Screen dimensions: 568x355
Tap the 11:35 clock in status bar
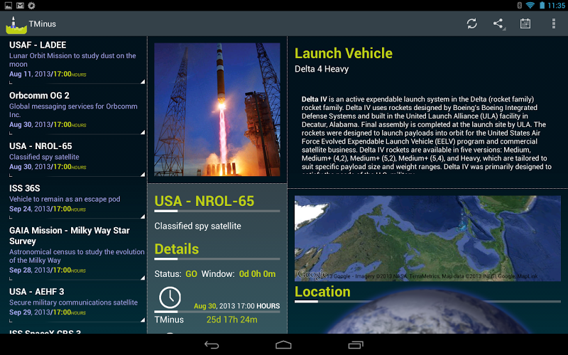(x=556, y=6)
